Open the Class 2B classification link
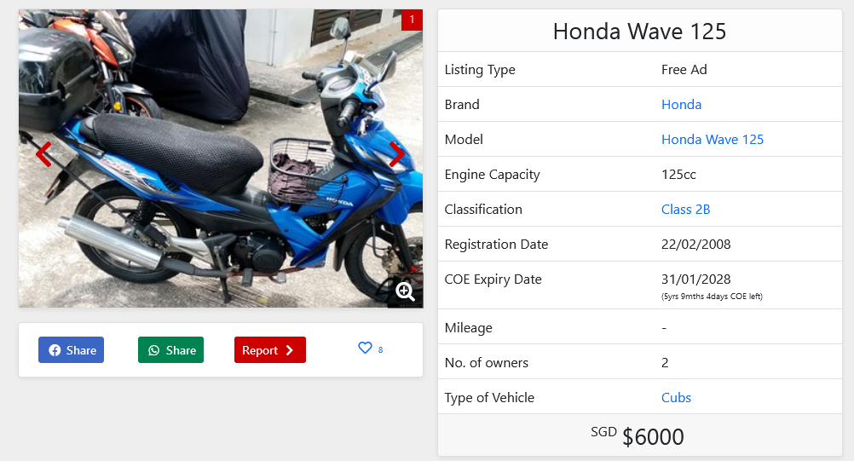Viewport: 854px width, 461px height. click(x=685, y=209)
